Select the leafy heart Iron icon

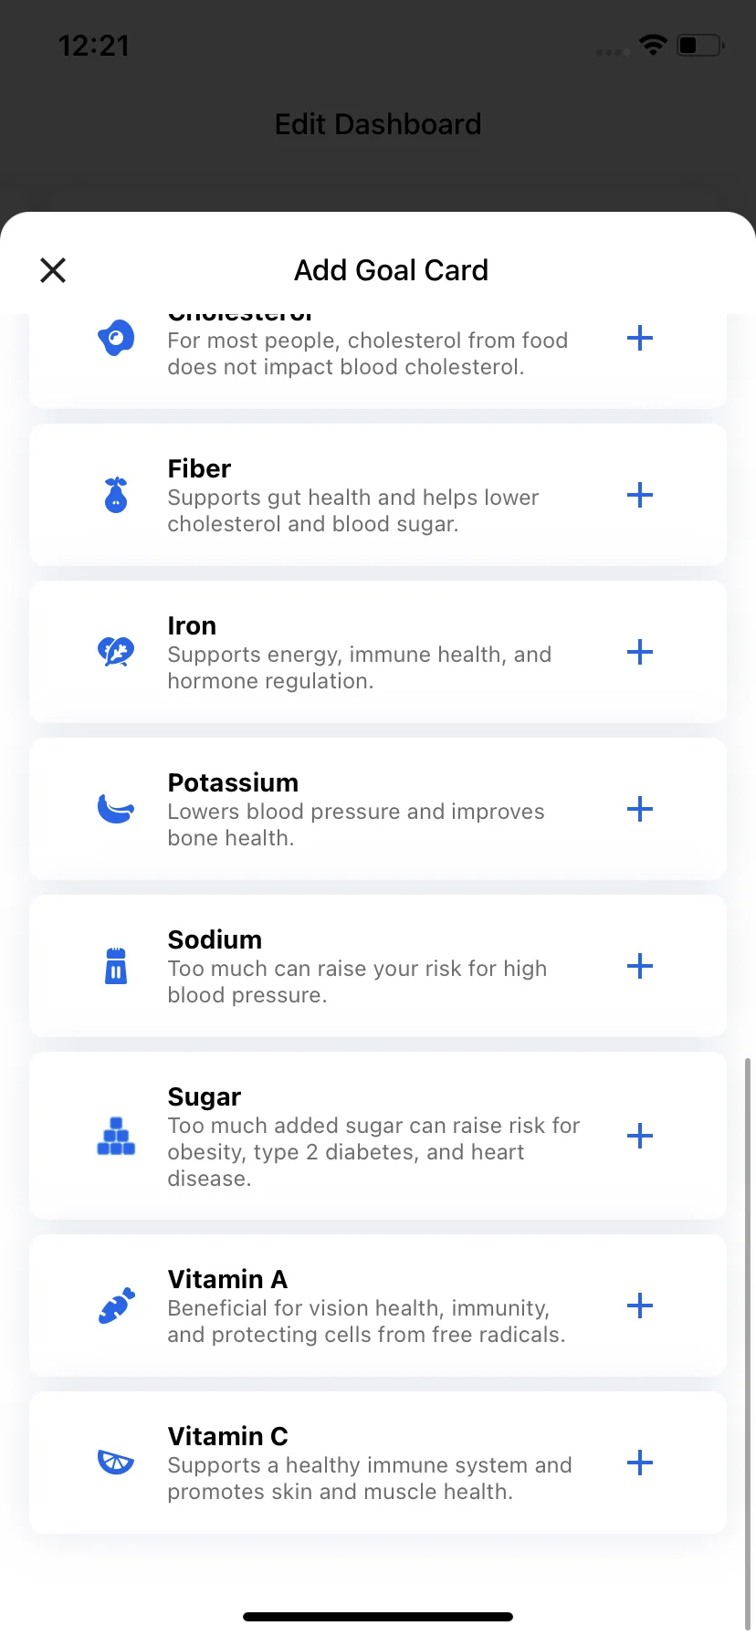pyautogui.click(x=116, y=653)
